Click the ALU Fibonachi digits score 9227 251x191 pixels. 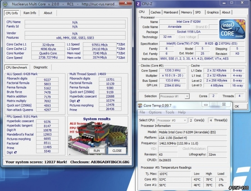(47, 80)
